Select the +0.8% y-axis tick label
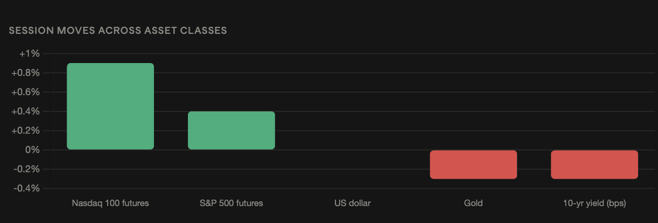The image size is (658, 223). [x=26, y=73]
